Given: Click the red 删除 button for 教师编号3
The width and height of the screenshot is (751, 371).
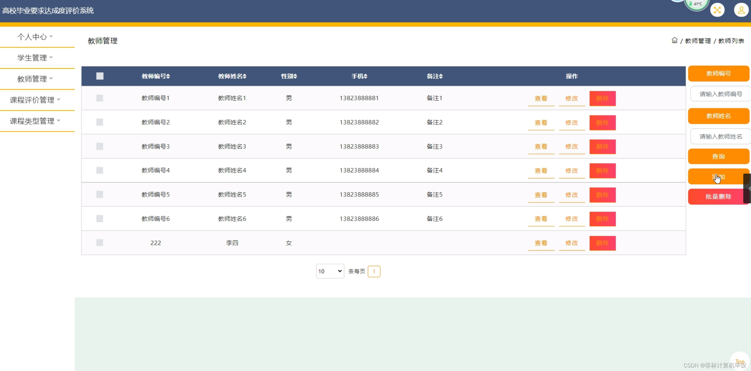Looking at the screenshot, I should click(x=602, y=147).
